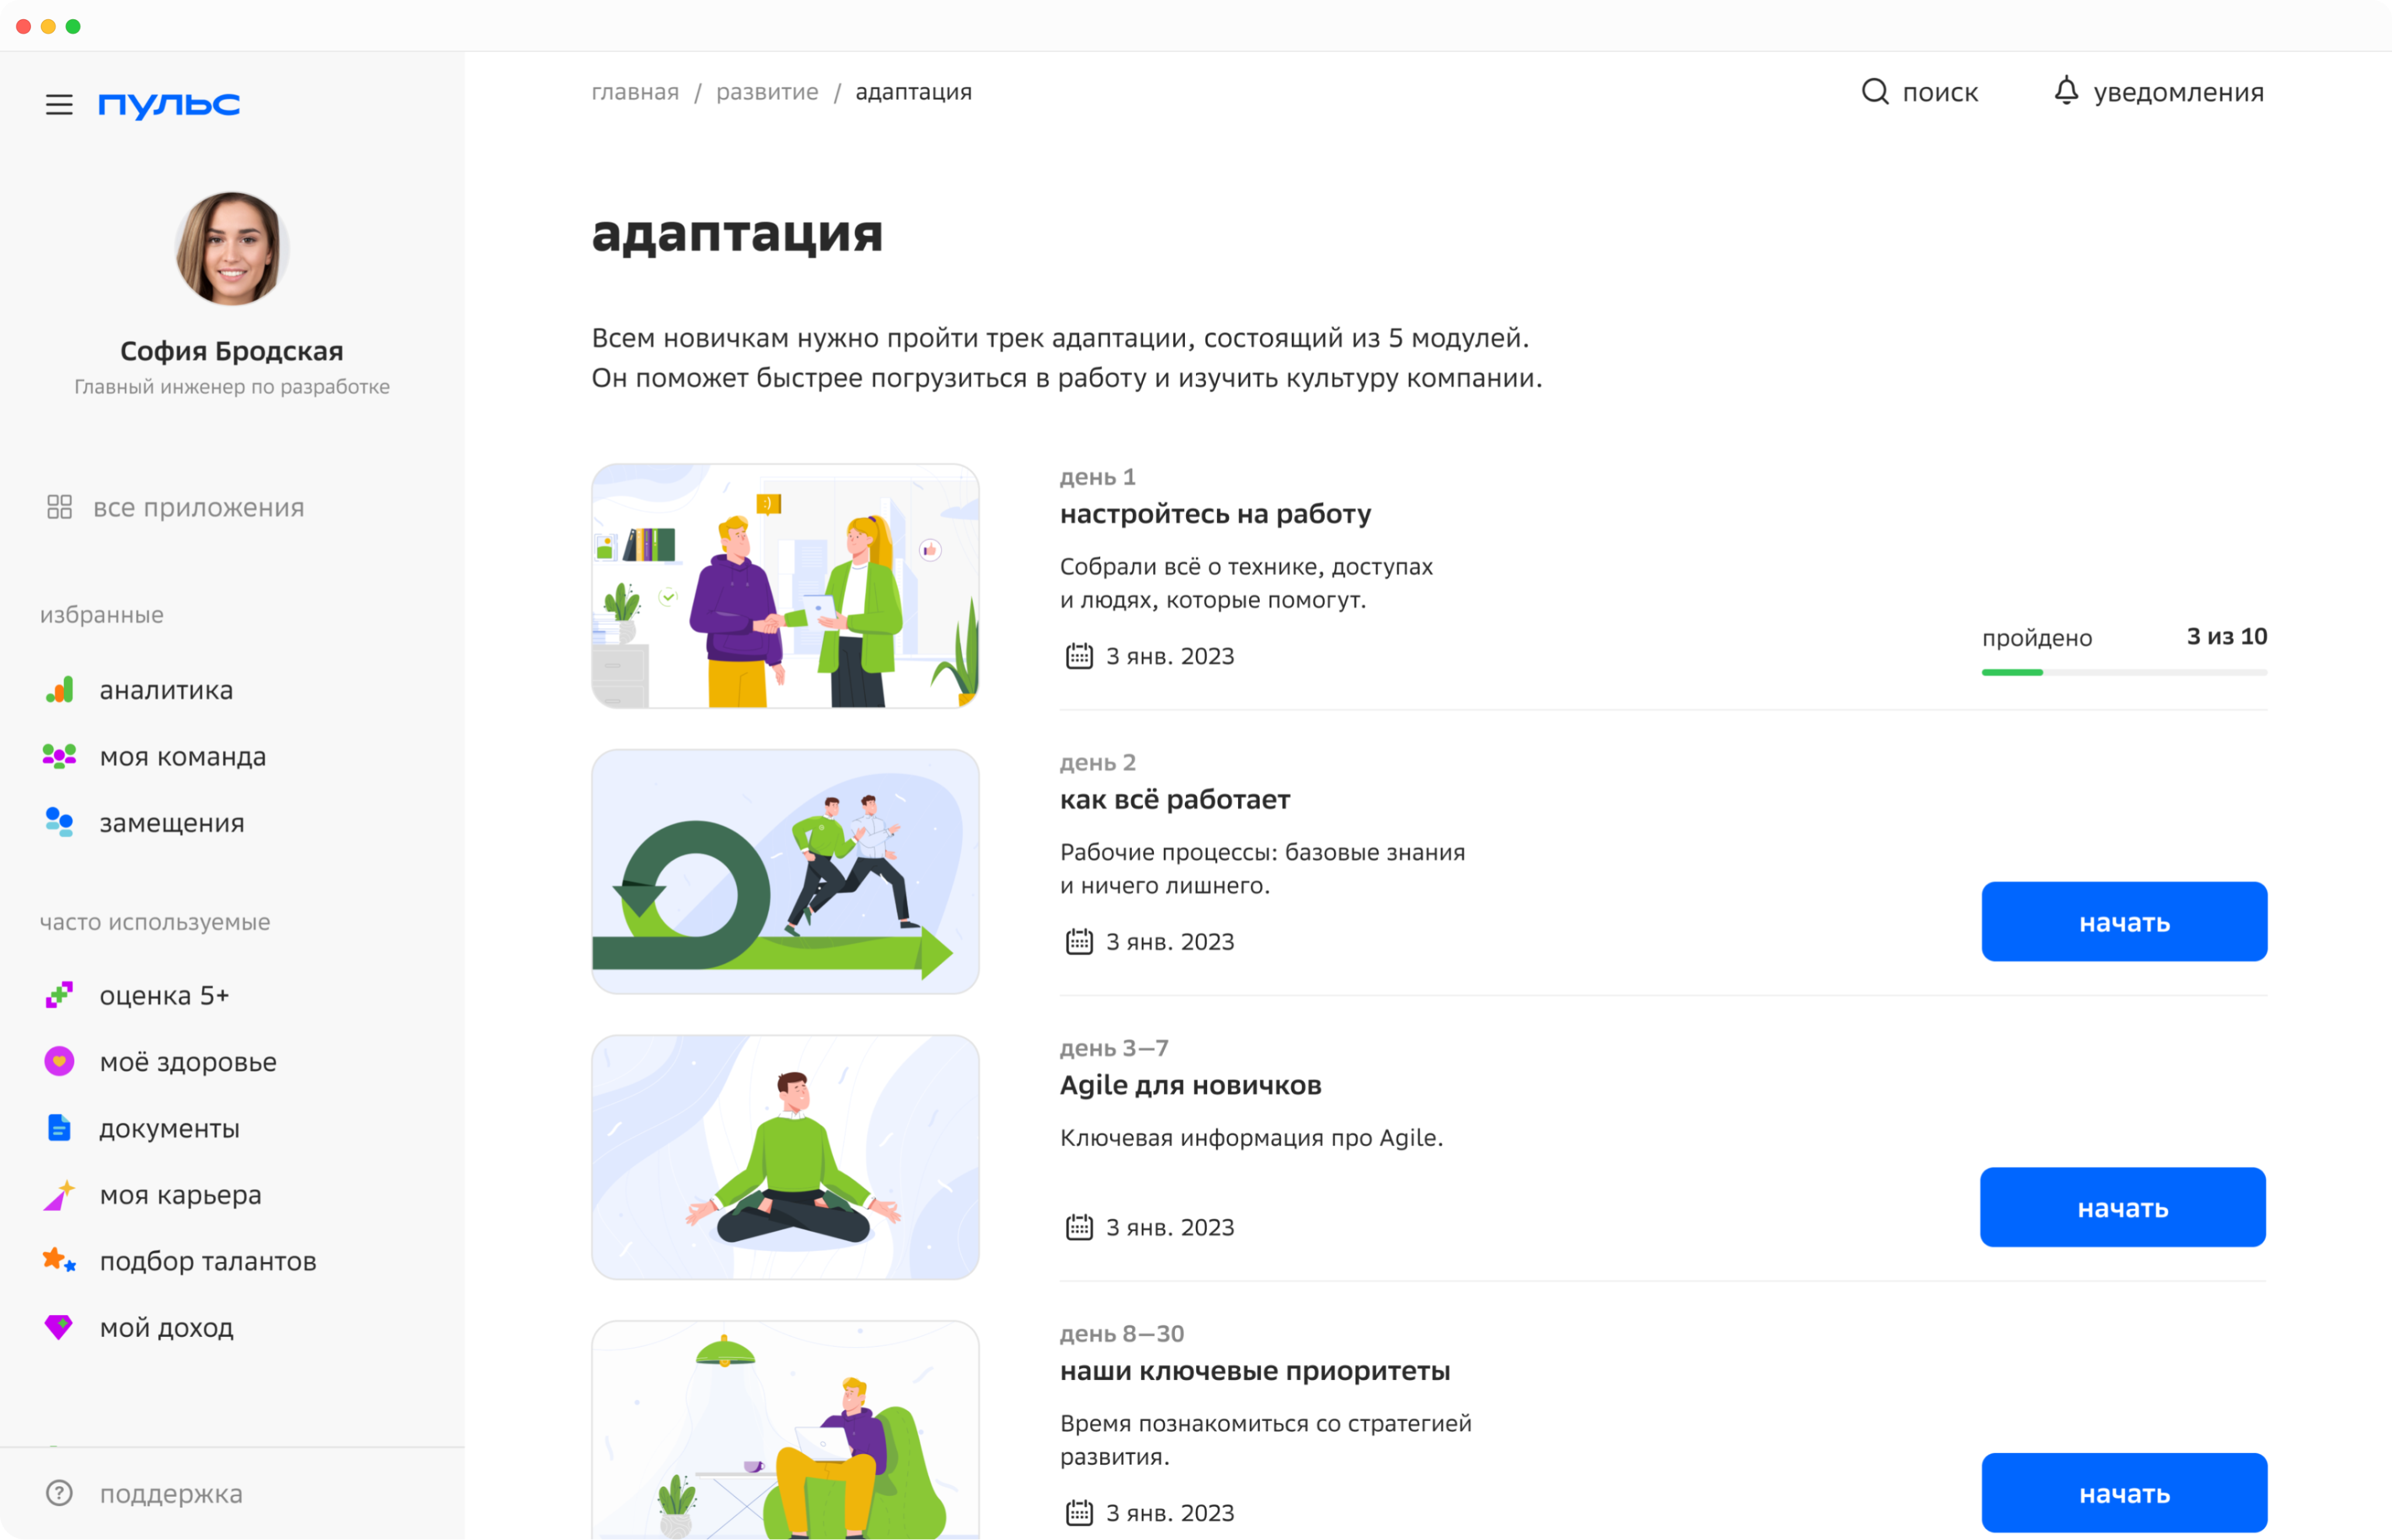Click calendar icon for день 2 module
This screenshot has height=1540, width=2392.
(1079, 942)
